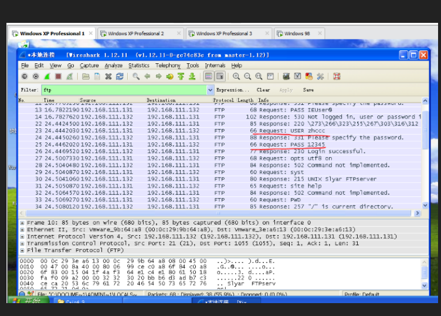Expand the Frame 10 tree node
Viewport: 441px width, 316px height.
[22, 223]
